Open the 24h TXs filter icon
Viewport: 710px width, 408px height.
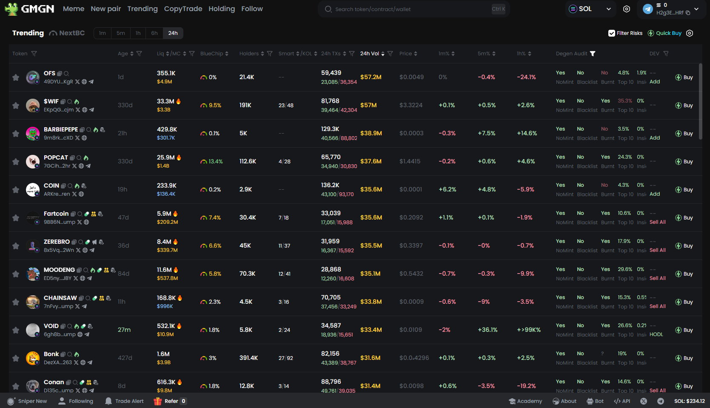[x=352, y=54]
